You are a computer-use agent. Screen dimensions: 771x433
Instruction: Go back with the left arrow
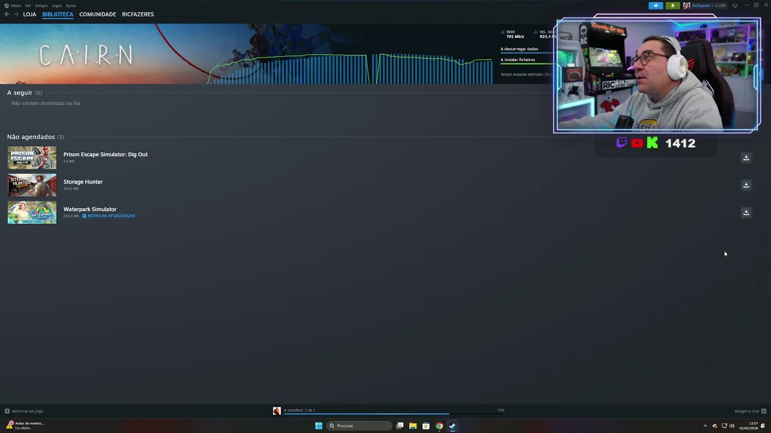pyautogui.click(x=7, y=14)
